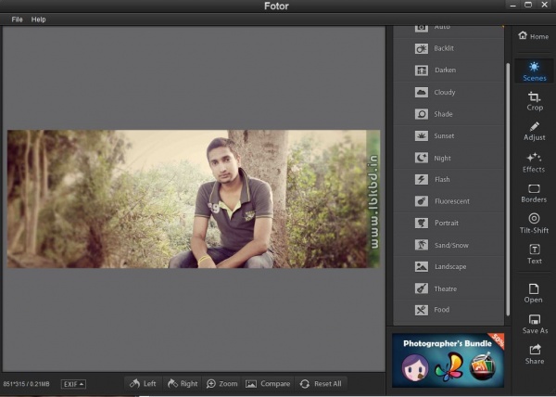Pick the Night scene icon
This screenshot has height=397, width=556.
click(x=422, y=158)
